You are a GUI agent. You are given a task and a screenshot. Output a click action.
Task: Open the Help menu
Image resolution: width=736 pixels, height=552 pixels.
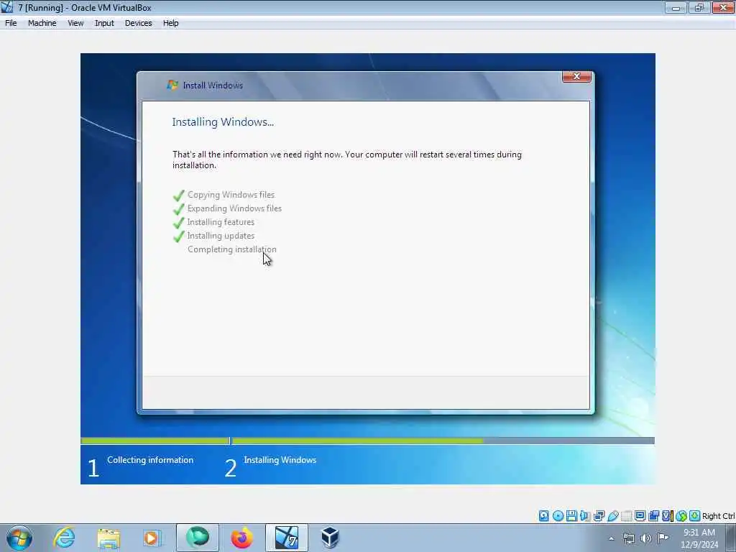click(170, 23)
